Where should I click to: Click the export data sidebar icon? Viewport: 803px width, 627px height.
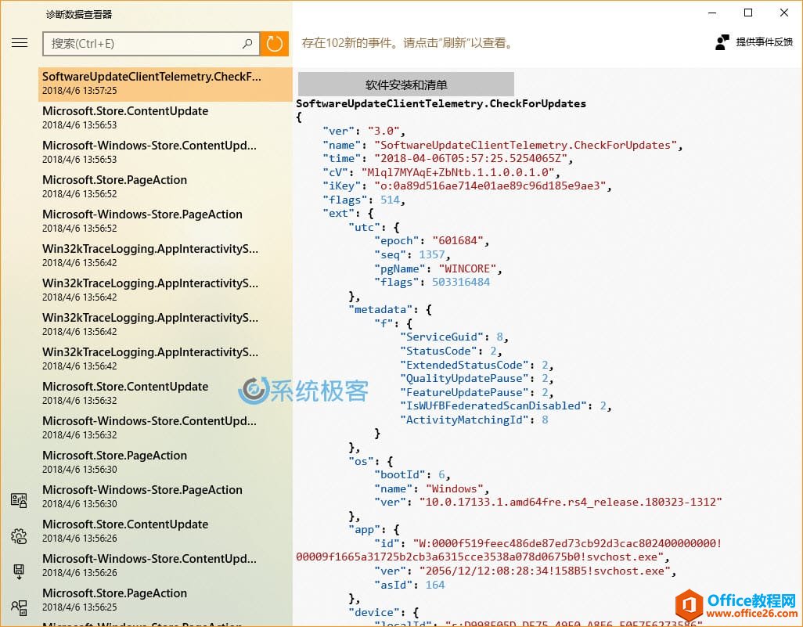[x=19, y=571]
